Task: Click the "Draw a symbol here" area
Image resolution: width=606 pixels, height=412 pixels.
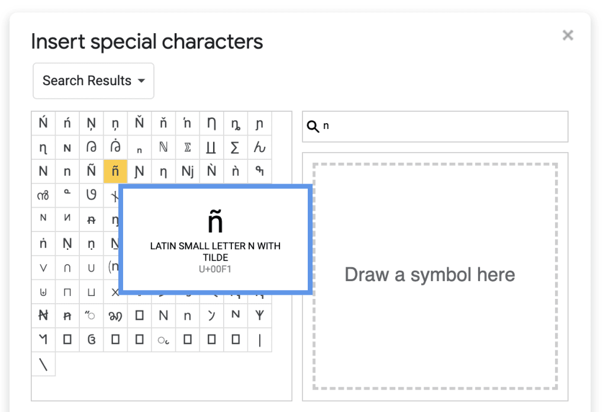Action: click(x=435, y=276)
